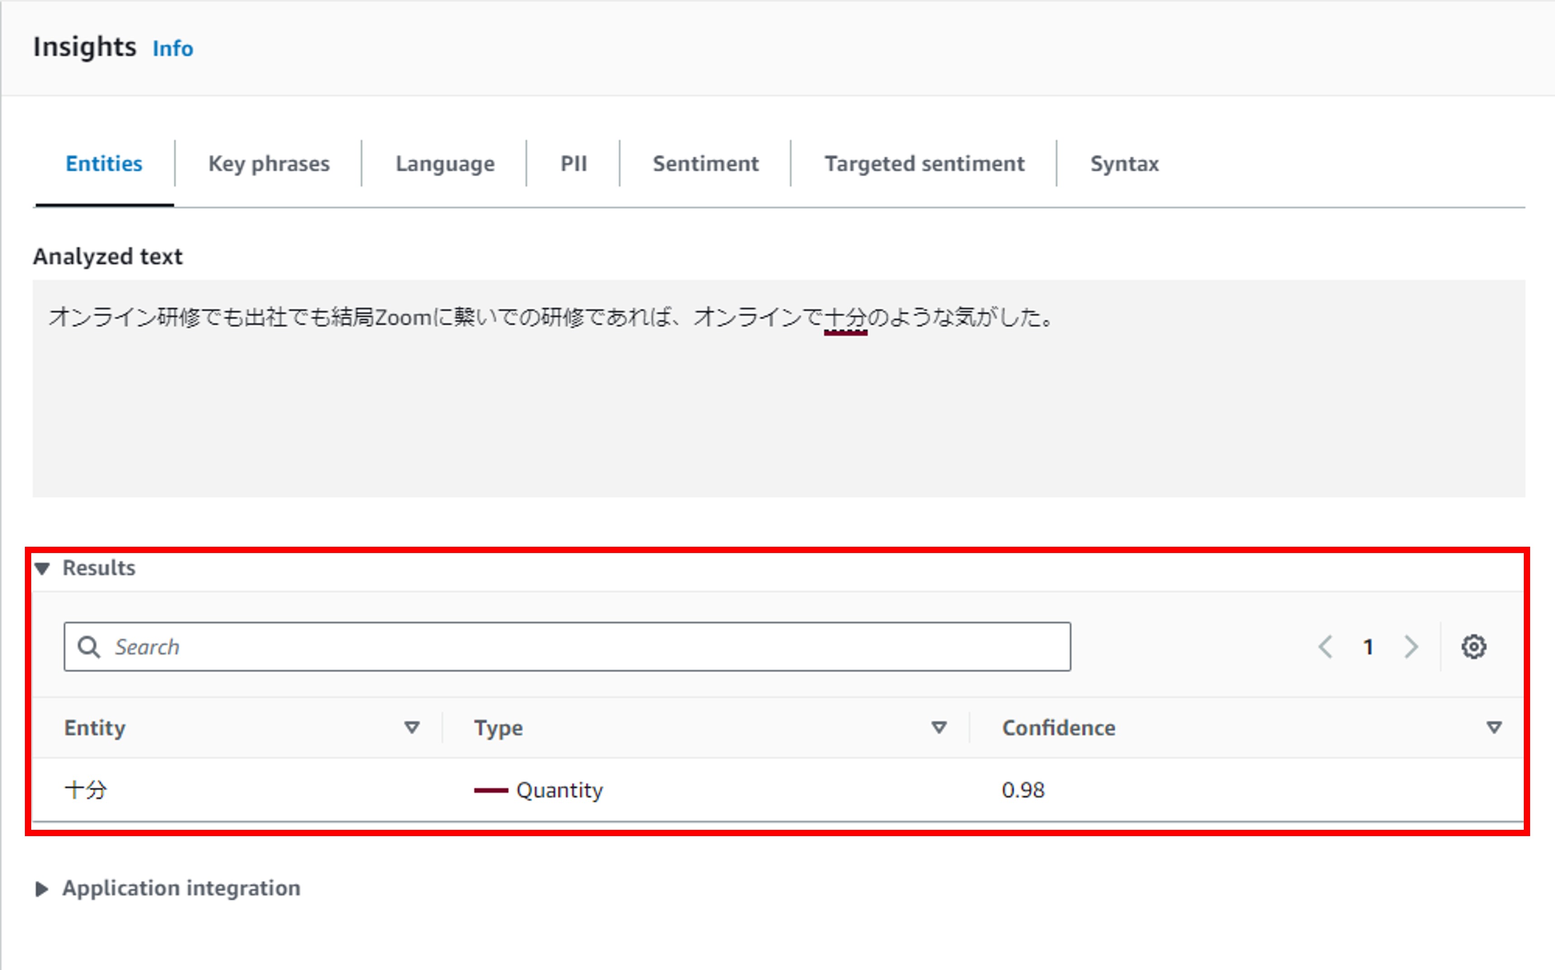Select the 十分 entity row in results
Screen dimensions: 1555x970
pyautogui.click(x=86, y=790)
